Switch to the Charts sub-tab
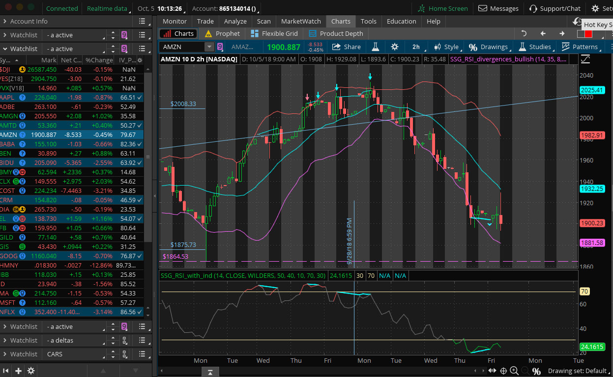The width and height of the screenshot is (613, 377). click(179, 33)
